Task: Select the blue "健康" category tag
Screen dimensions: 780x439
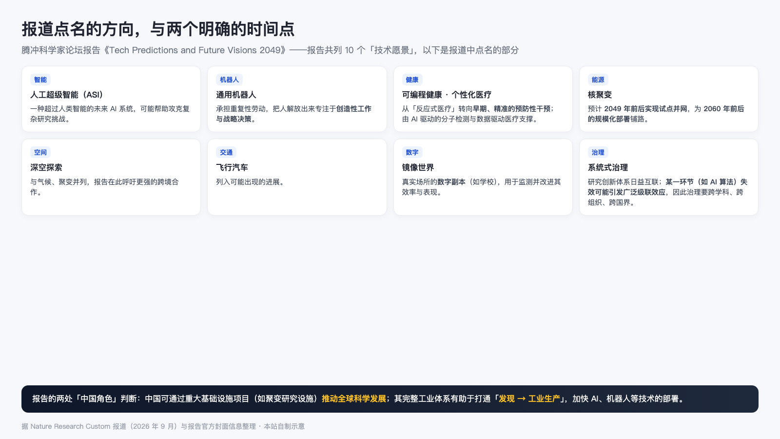Action: click(x=412, y=80)
